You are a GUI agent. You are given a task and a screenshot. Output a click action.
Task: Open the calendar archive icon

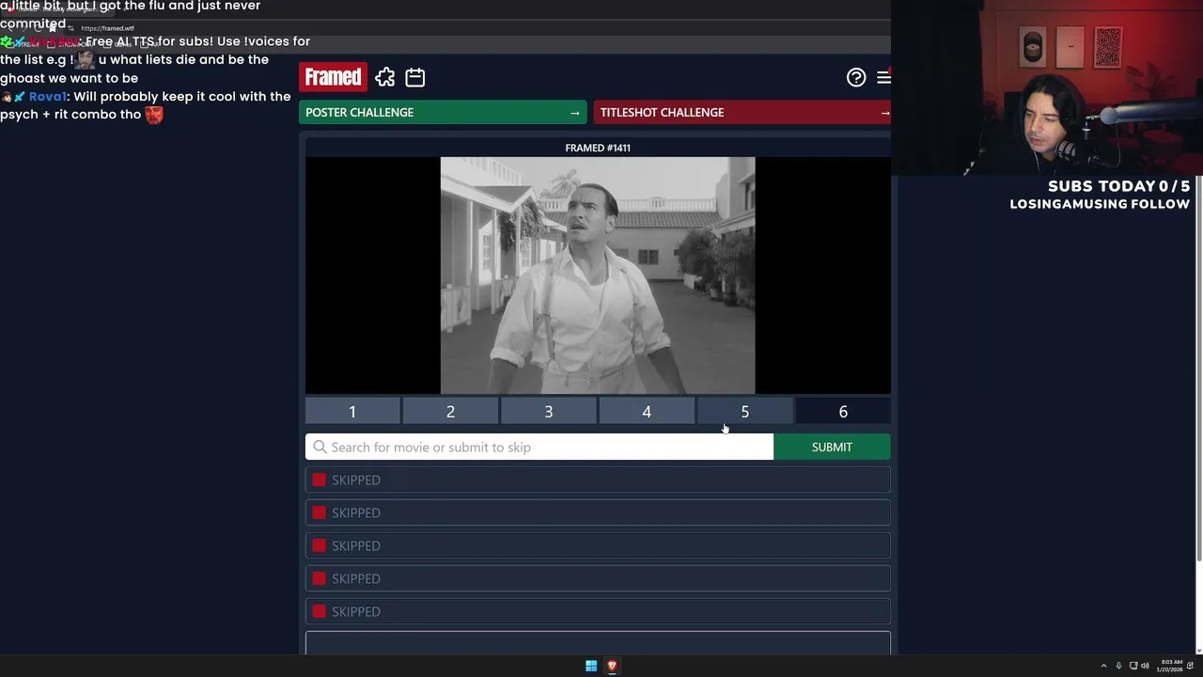[415, 77]
